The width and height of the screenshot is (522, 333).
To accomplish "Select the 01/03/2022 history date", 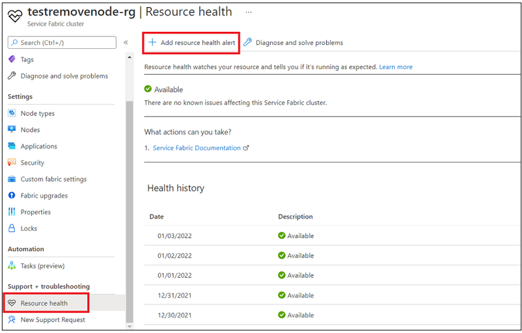I will [x=174, y=236].
